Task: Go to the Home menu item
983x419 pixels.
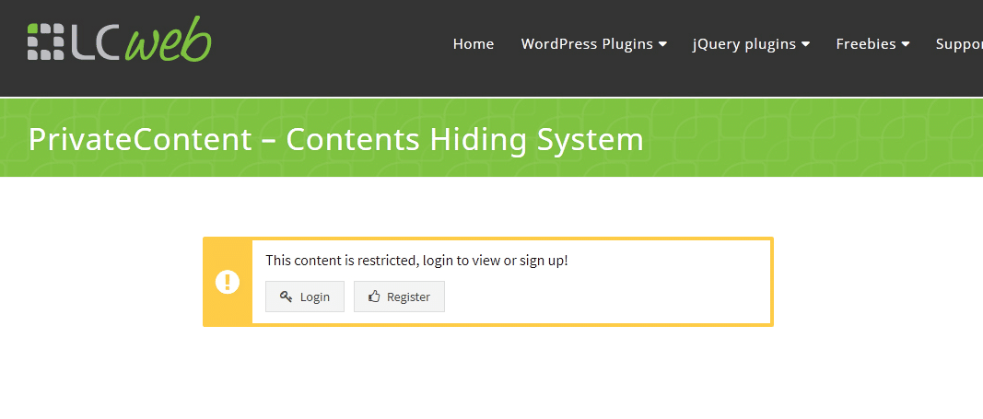Action: [474, 44]
